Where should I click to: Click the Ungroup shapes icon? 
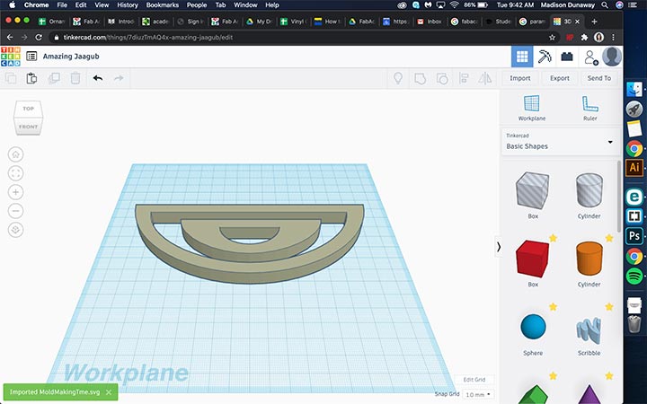(x=442, y=78)
